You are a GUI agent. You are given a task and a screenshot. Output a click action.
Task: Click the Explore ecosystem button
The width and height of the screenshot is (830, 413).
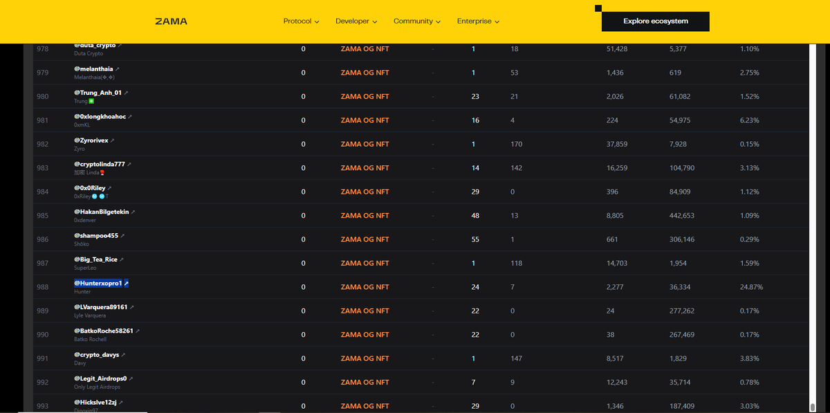(655, 21)
